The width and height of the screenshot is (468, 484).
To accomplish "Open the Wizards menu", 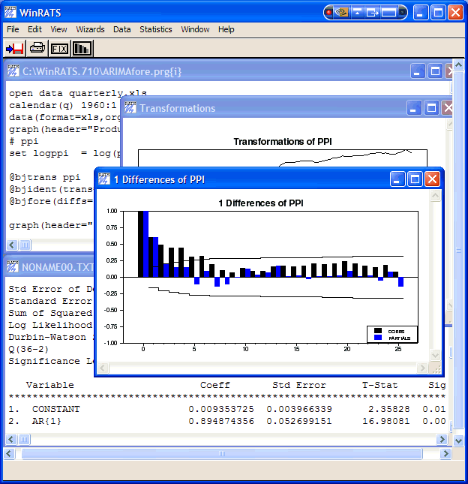I will [90, 29].
